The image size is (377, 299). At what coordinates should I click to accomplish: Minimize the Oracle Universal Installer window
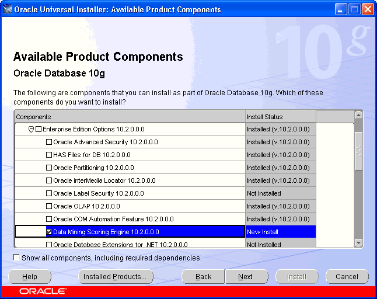click(x=340, y=9)
